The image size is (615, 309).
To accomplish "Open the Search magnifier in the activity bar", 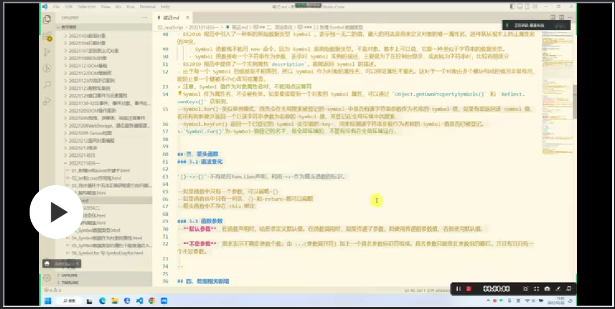I will point(47,84).
